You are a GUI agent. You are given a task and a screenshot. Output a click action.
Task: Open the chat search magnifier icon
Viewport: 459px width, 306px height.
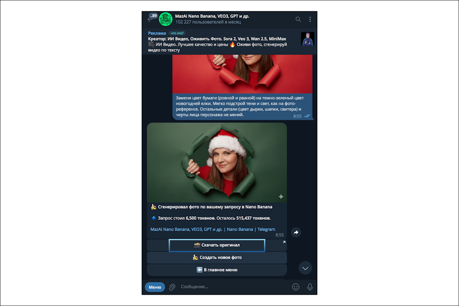point(298,19)
